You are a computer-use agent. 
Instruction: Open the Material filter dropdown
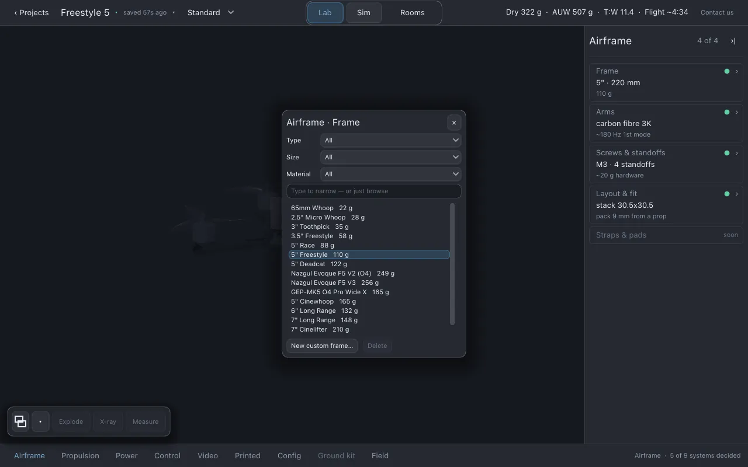coord(391,174)
